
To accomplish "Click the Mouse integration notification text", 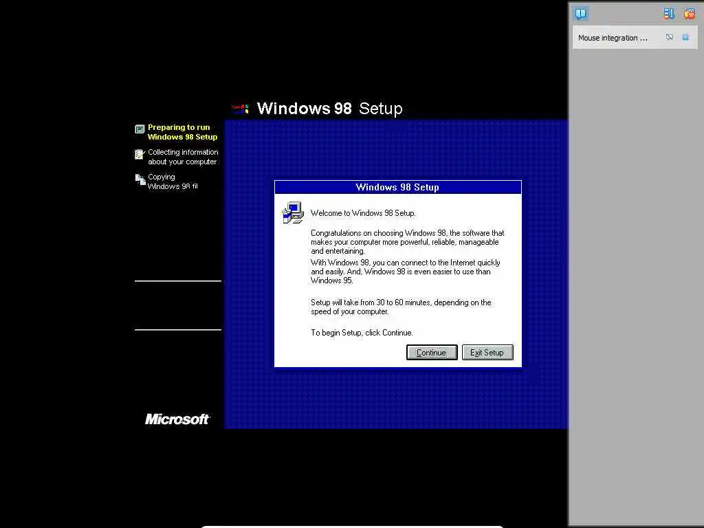I will pos(613,38).
